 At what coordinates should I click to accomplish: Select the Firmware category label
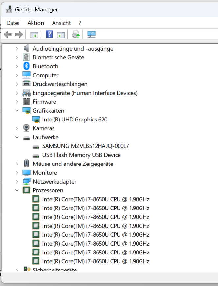tap(45, 102)
